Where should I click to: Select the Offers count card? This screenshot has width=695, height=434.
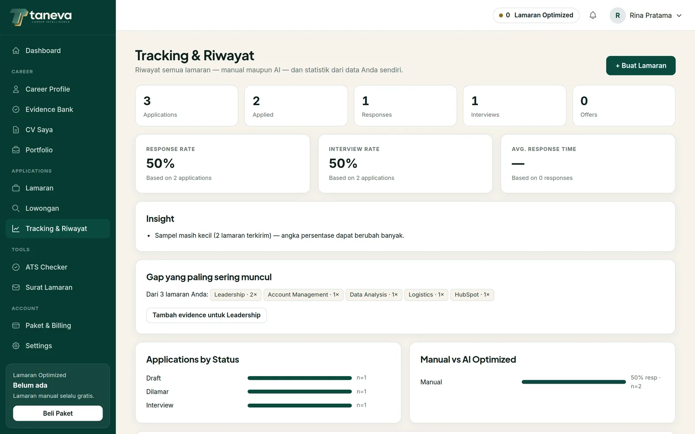tap(624, 105)
